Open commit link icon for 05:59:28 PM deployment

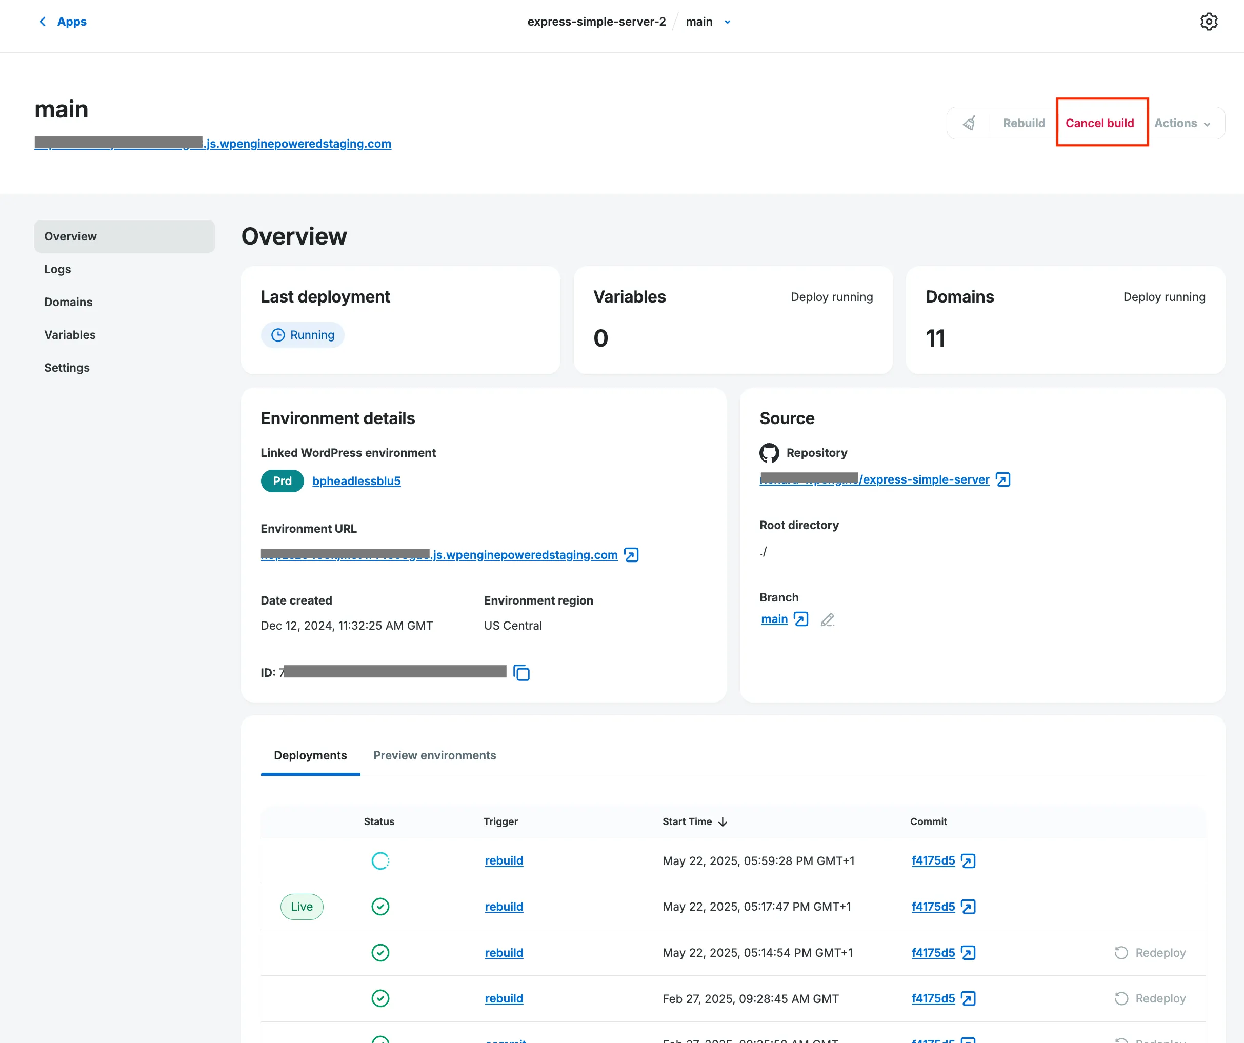[968, 860]
